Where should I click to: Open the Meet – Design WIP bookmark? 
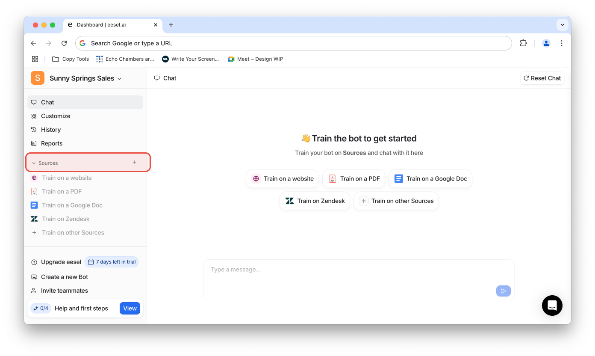[x=256, y=59]
